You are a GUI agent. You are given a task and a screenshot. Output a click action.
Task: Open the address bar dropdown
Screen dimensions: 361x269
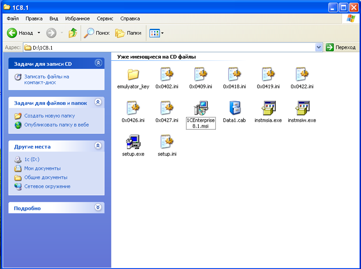[x=319, y=47]
